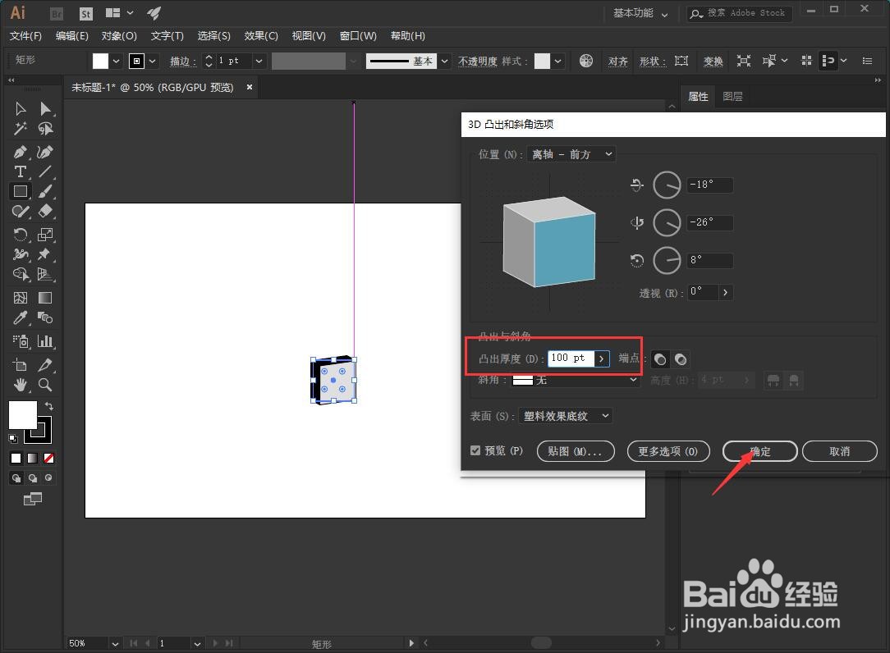Select the Rectangle tool
This screenshot has height=653, width=890.
pos(21,191)
